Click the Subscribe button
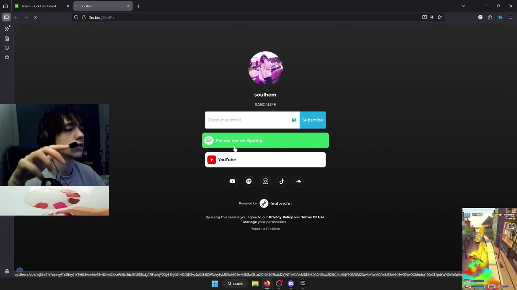The height and width of the screenshot is (290, 517). 313,120
